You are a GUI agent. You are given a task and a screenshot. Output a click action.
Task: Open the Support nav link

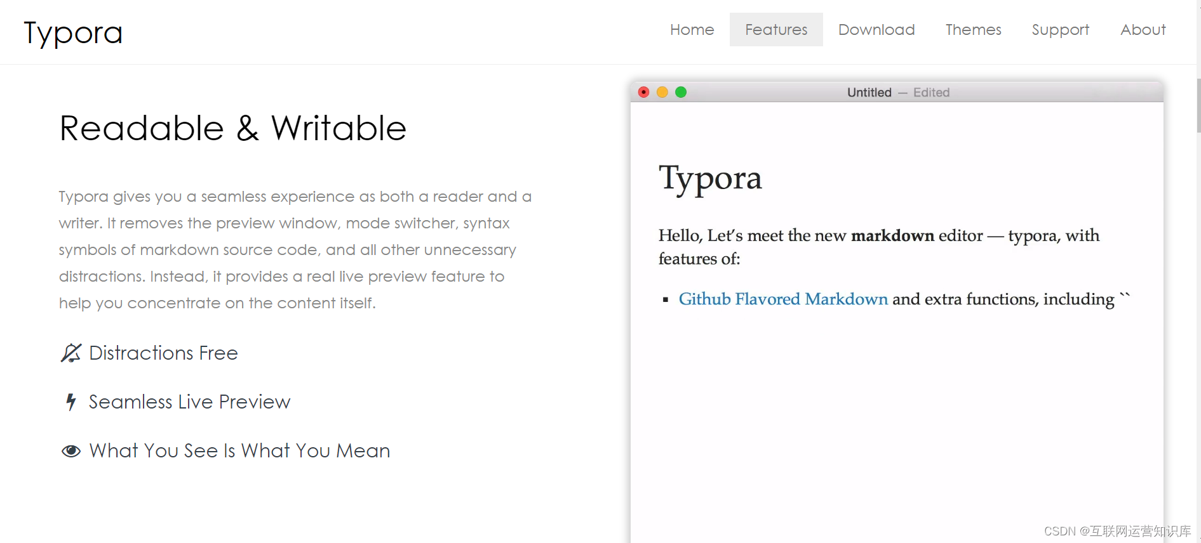[1060, 30]
